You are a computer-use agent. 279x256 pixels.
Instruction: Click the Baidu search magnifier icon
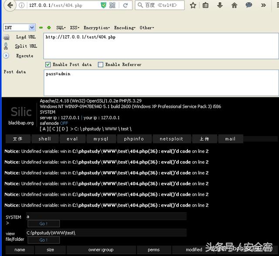point(140,5)
